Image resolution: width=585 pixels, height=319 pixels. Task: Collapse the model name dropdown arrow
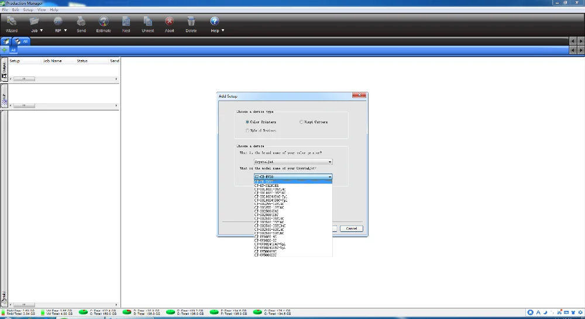330,176
